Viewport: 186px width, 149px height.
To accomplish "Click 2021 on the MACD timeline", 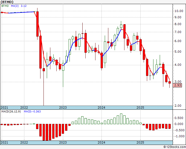I will click(4, 142).
